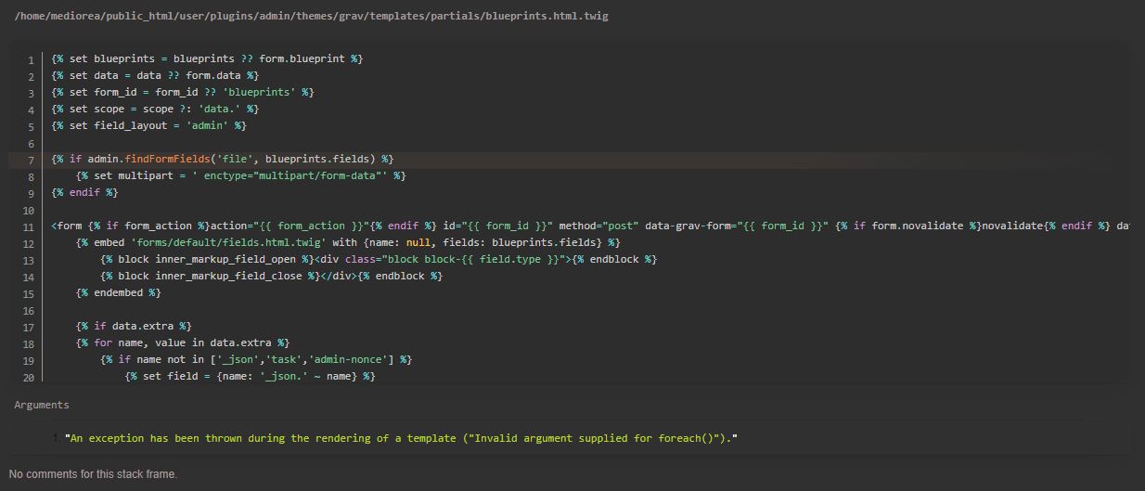Click the block inner_markup_field_close line
1145x491 pixels.
pyautogui.click(x=271, y=277)
